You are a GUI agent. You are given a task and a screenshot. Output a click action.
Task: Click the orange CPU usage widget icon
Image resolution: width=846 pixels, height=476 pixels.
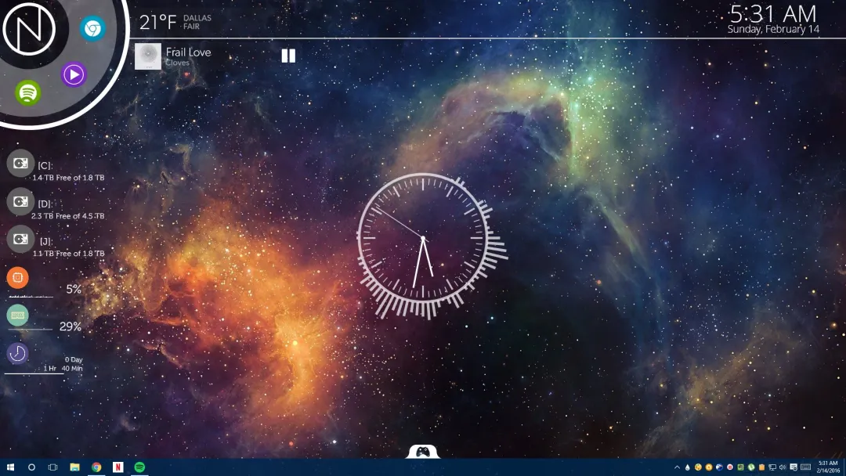[18, 278]
